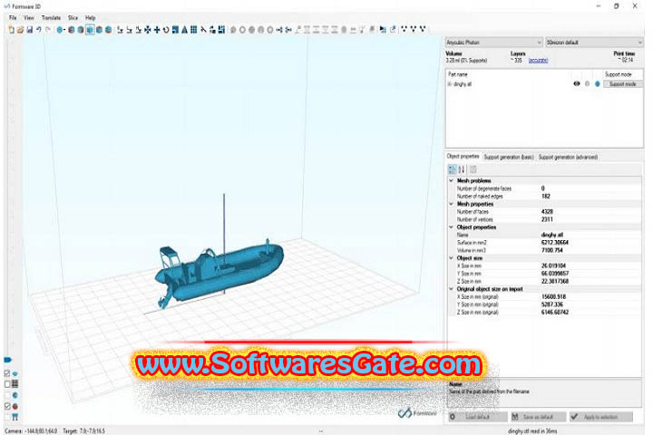Uncheck the blue model display checkbox
The image size is (653, 435).
click(7, 373)
